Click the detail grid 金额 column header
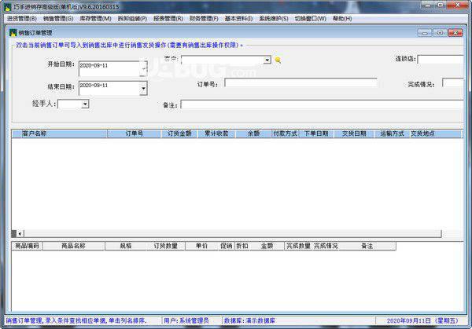 (x=267, y=246)
